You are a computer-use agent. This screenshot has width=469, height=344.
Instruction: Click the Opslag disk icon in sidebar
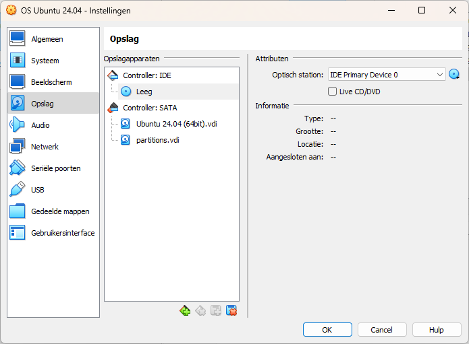17,103
